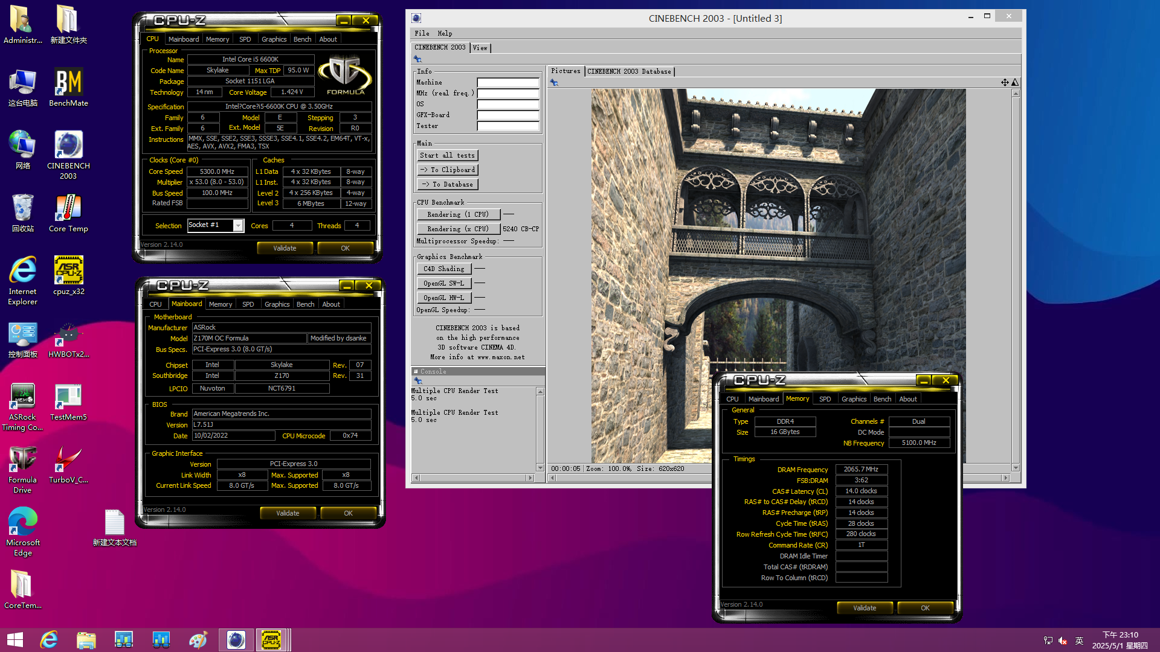The width and height of the screenshot is (1160, 652).
Task: Start the OpenGL SW-L benchmark
Action: pos(444,283)
